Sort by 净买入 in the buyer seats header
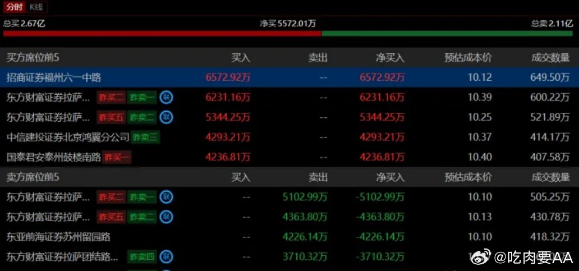The height and width of the screenshot is (271, 579). [390, 58]
